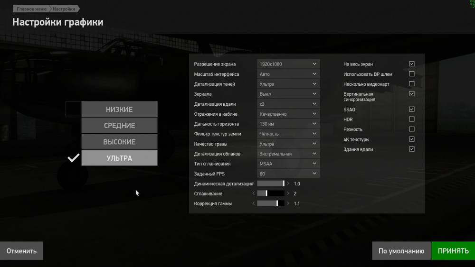Viewport: 475px width, 267px height.
Task: Select the ВЫСОКИЕ graphics preset
Action: coord(119,142)
